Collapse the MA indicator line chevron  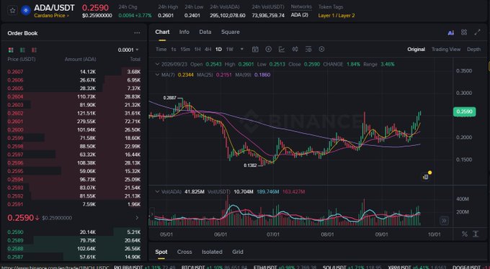pos(157,75)
